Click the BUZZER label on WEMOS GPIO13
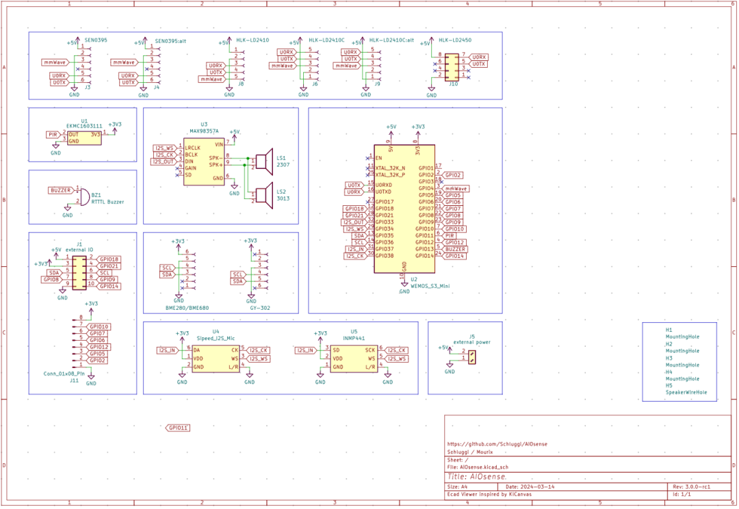 point(456,249)
